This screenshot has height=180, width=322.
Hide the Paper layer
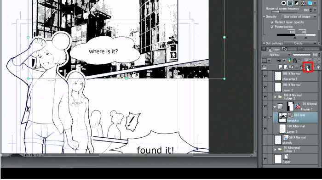click(265, 159)
